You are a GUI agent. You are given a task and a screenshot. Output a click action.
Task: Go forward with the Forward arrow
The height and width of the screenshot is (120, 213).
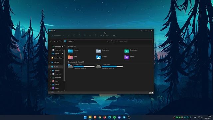tap(54, 41)
